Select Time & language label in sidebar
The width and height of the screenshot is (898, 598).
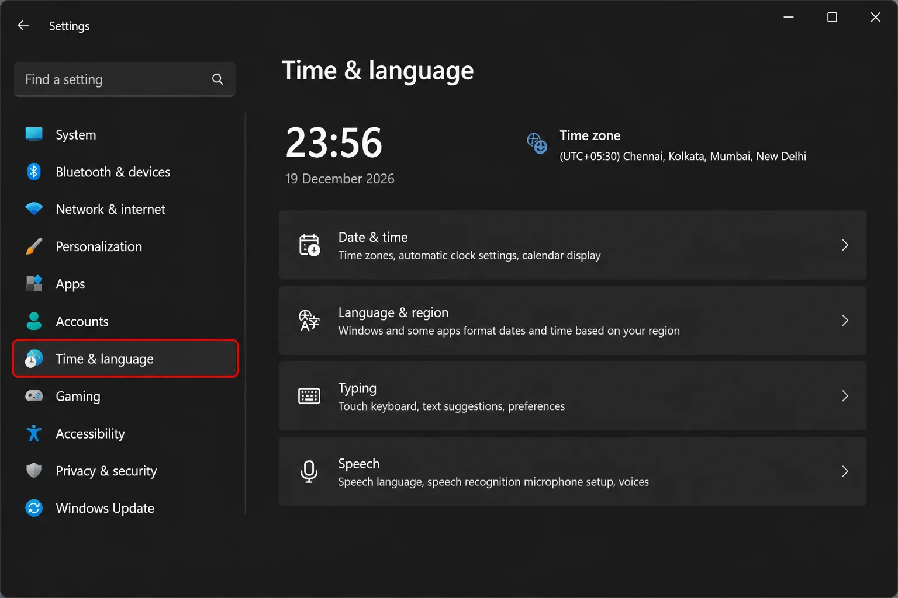point(105,359)
